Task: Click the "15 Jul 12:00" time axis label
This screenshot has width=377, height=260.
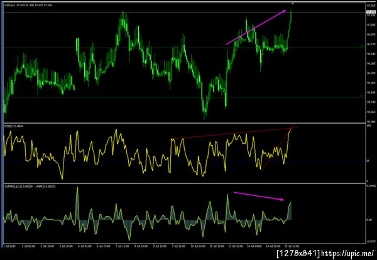Action: click(x=291, y=246)
